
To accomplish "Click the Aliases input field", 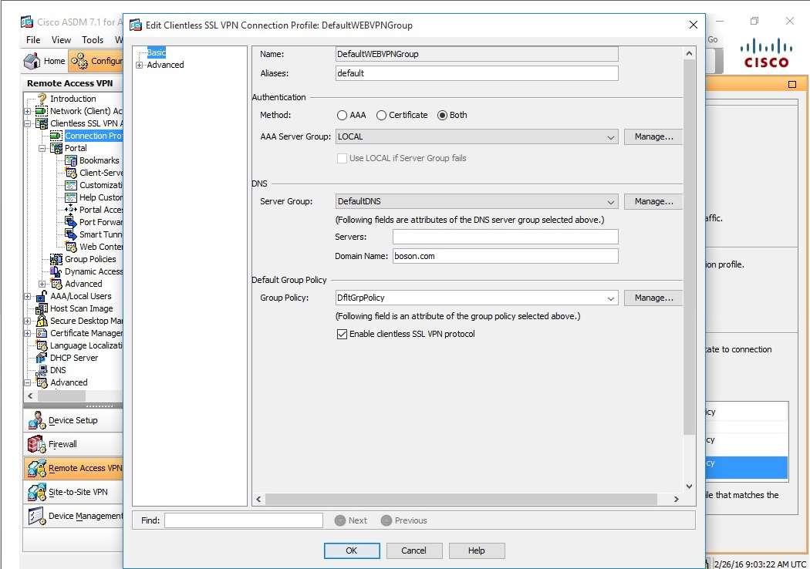I will [x=477, y=73].
